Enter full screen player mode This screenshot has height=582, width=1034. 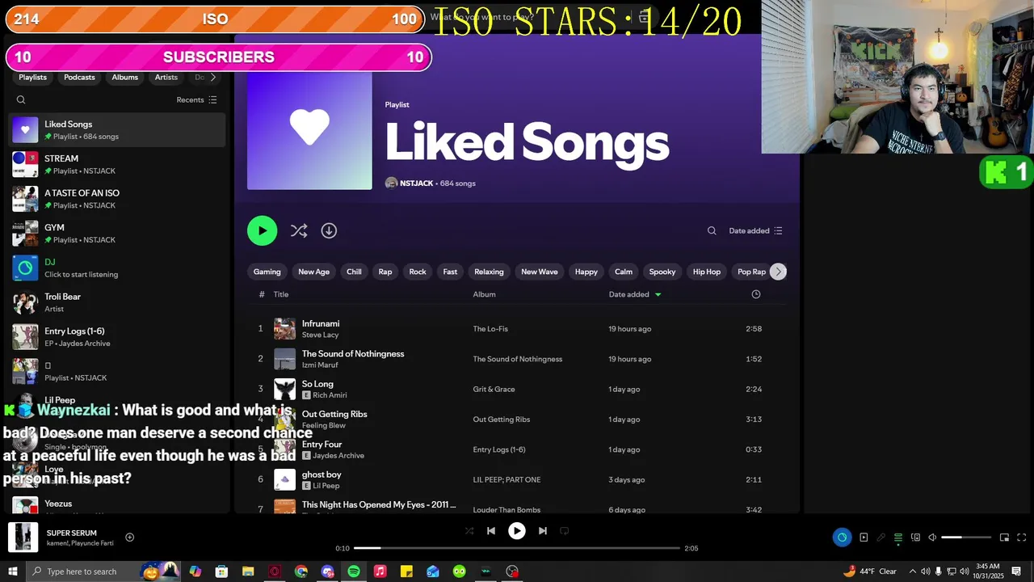coord(1021,538)
